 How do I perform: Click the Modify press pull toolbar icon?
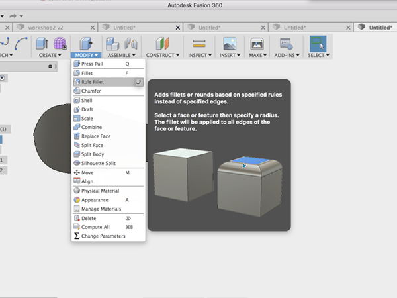[86, 44]
